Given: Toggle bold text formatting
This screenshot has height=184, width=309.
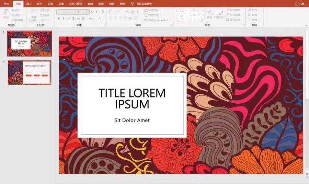Looking at the screenshot, I should pos(59,19).
